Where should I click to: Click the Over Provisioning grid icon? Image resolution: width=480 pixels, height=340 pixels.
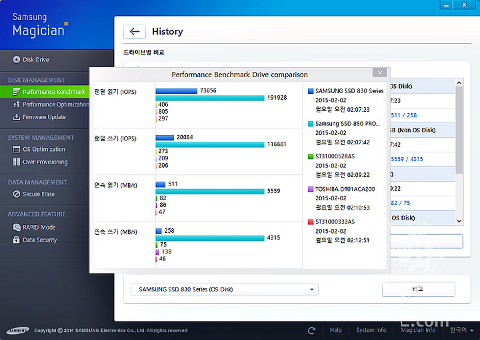tap(16, 162)
